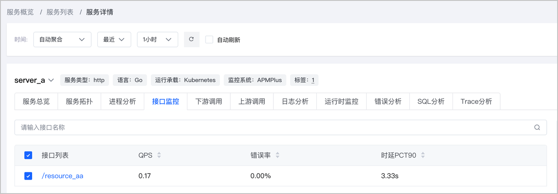Go to 服务概览 breadcrumb
Viewport: 558px width, 194px height.
point(20,12)
